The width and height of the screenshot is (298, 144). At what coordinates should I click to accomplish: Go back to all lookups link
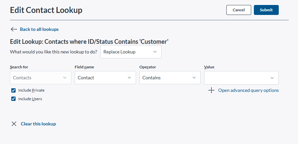tap(39, 29)
